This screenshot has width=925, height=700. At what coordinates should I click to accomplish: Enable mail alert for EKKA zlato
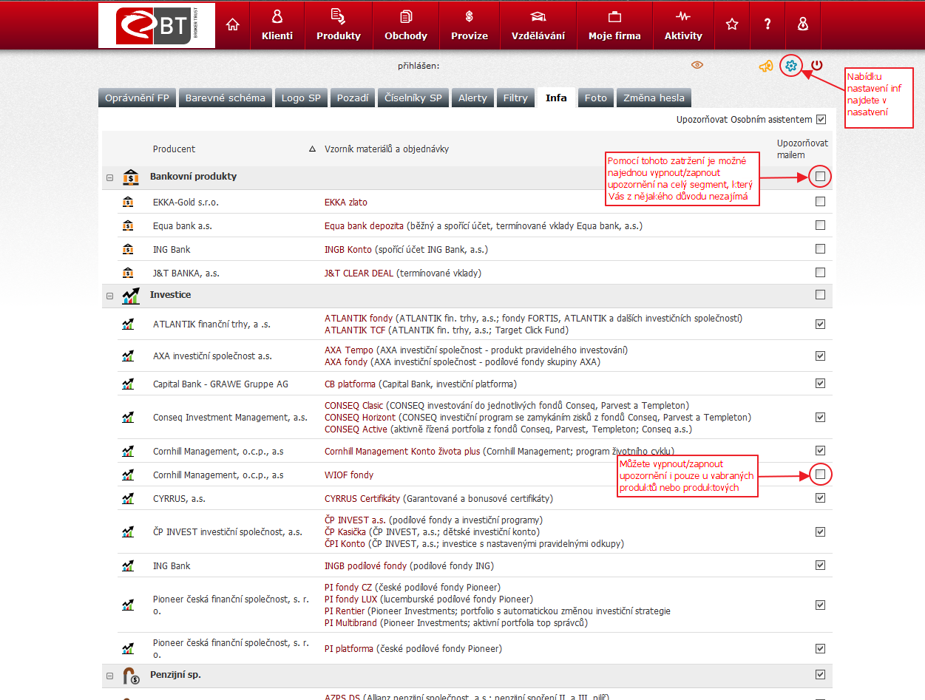(820, 202)
